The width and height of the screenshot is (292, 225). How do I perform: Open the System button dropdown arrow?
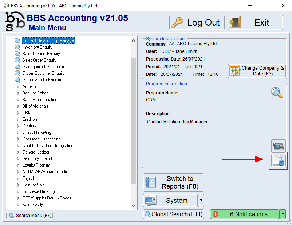point(201,201)
